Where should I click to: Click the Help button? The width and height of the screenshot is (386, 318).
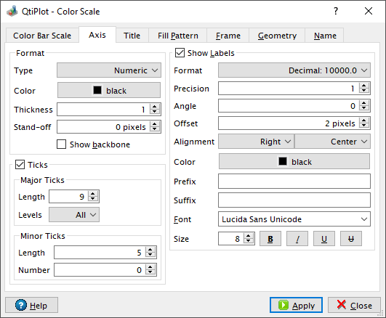click(x=31, y=305)
